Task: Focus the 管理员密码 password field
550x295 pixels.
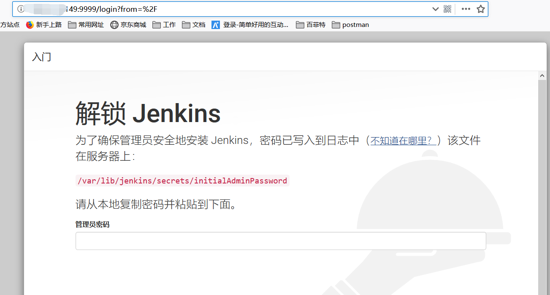Action: (281, 241)
